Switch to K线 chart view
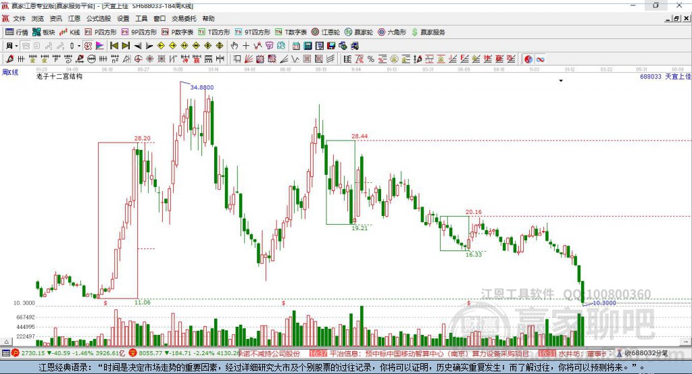This screenshot has height=374, width=692. pyautogui.click(x=70, y=32)
